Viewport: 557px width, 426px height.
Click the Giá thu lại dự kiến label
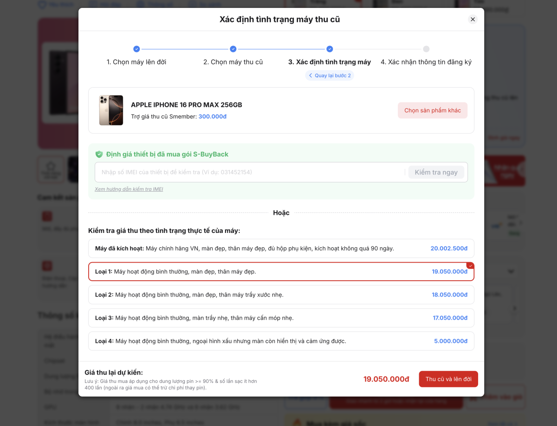pyautogui.click(x=114, y=372)
